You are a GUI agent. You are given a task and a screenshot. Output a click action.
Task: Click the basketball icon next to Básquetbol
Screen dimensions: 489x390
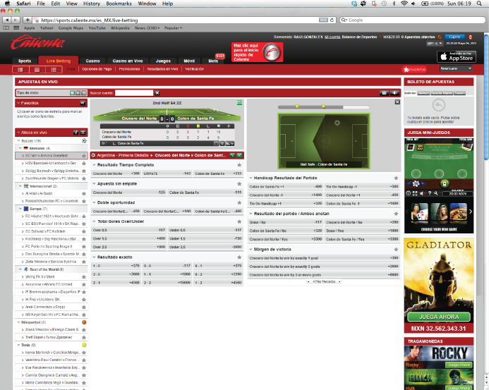[84, 322]
